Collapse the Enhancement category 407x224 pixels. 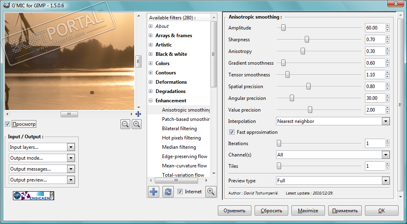150,101
